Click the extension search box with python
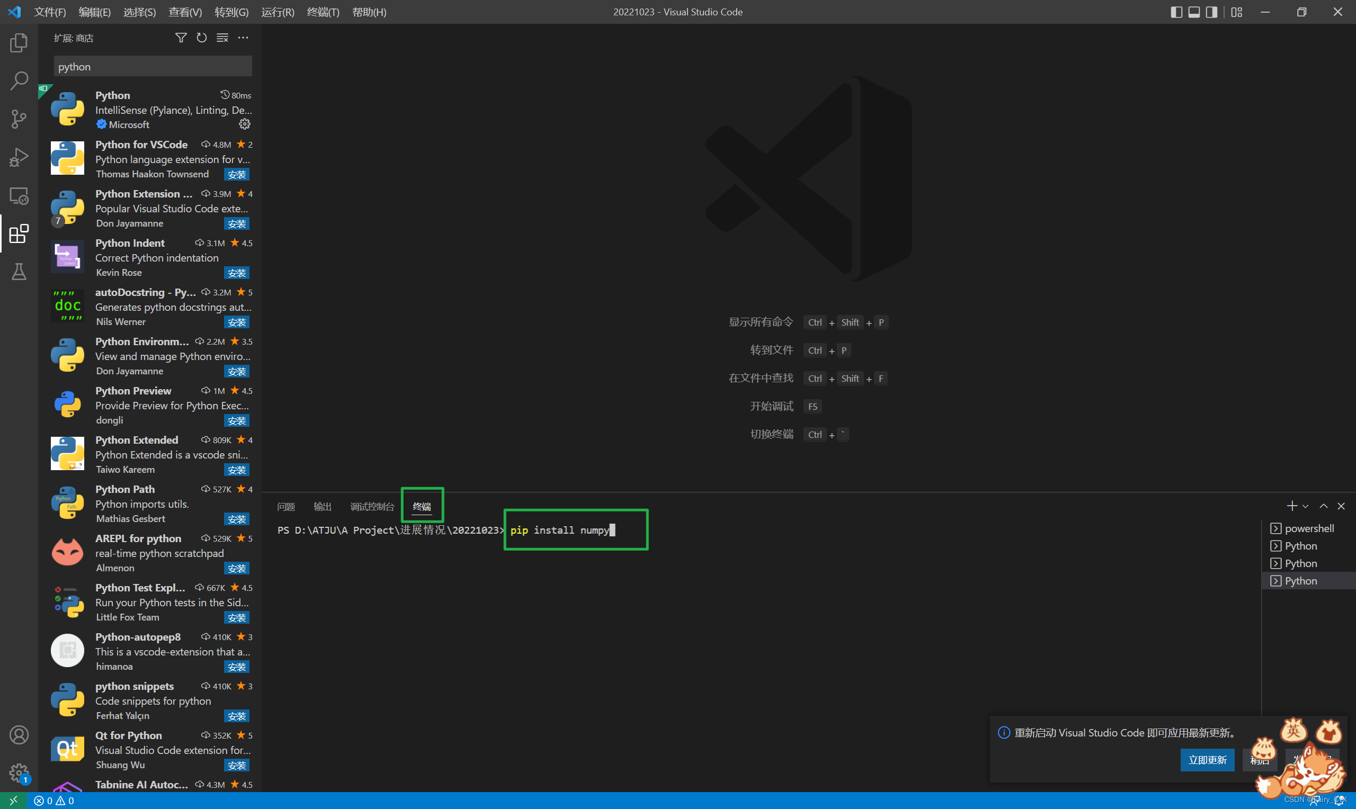Viewport: 1356px width, 809px height. (153, 67)
